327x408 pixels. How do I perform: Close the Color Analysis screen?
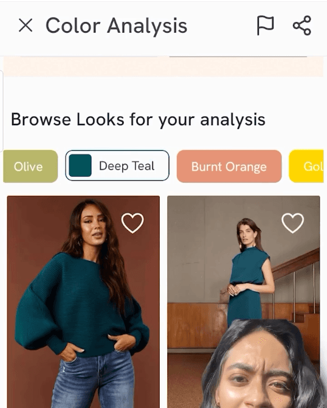point(26,26)
